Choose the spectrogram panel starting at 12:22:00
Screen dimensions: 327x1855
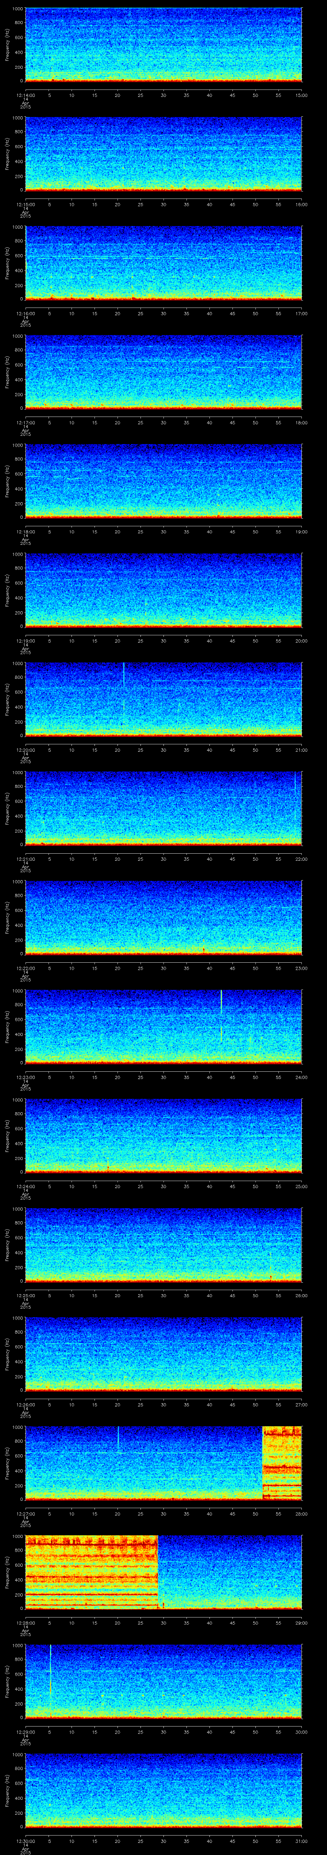(x=164, y=917)
